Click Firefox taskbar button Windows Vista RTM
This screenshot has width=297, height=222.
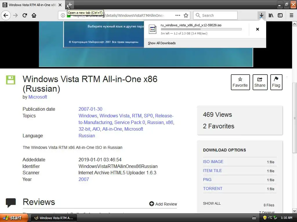[x=54, y=218]
